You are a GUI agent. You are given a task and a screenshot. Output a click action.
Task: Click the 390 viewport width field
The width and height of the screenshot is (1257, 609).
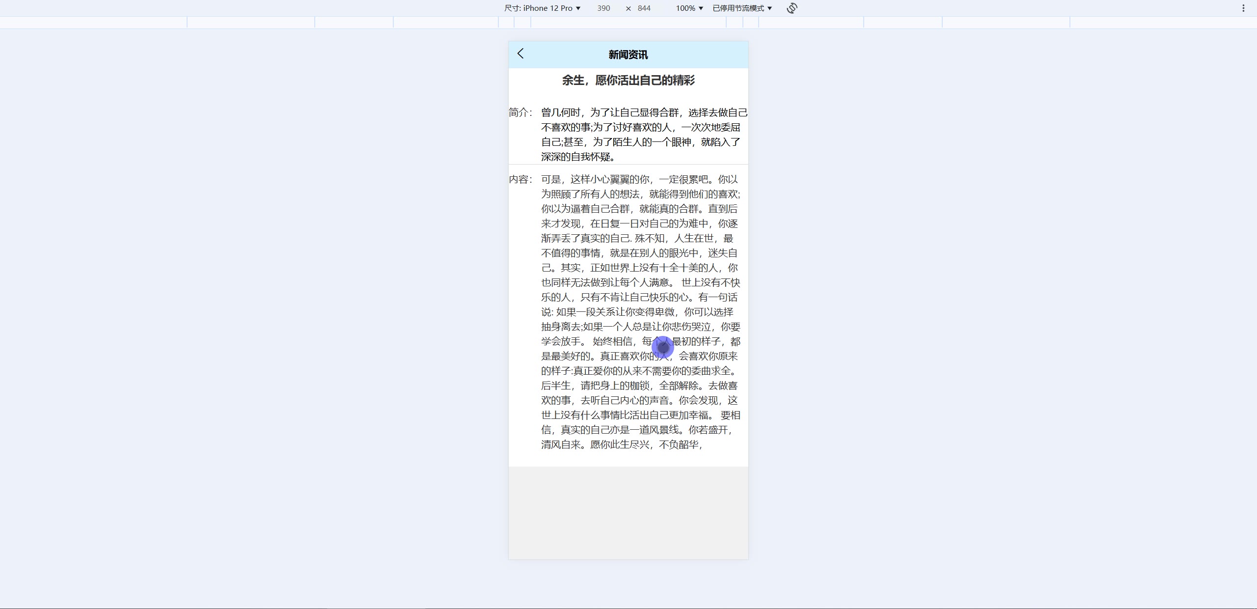(603, 8)
